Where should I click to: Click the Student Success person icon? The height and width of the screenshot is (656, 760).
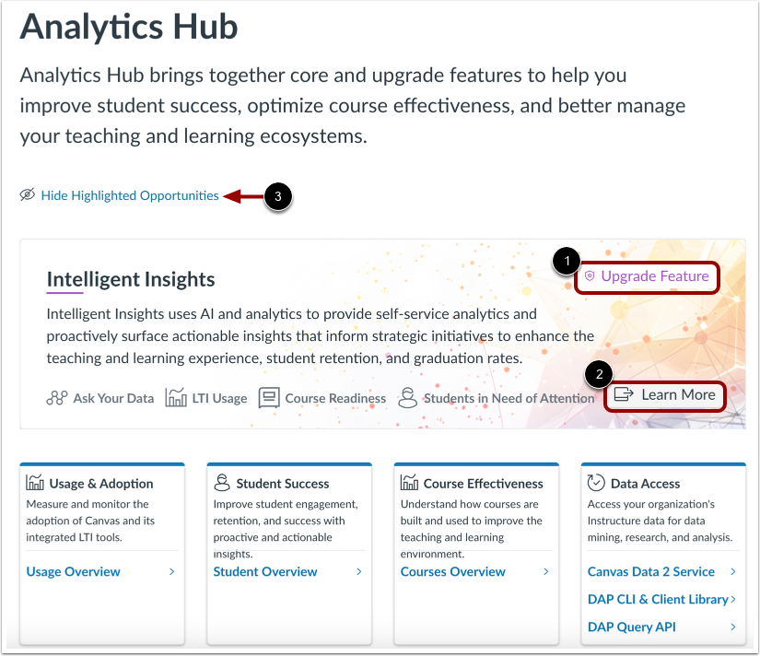pos(221,482)
